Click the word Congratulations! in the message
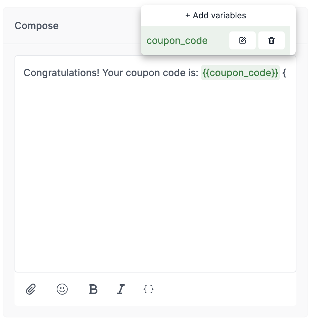This screenshot has width=313, height=323. 61,73
